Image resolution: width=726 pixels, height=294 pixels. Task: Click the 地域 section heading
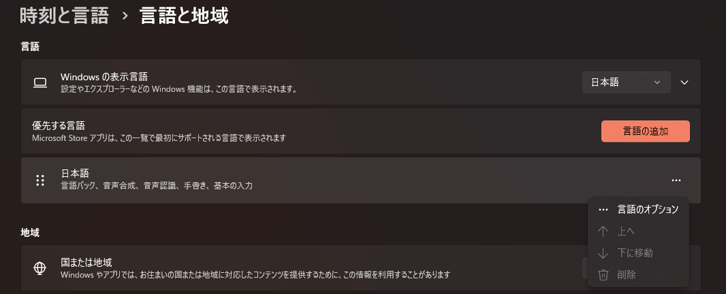[x=30, y=232]
